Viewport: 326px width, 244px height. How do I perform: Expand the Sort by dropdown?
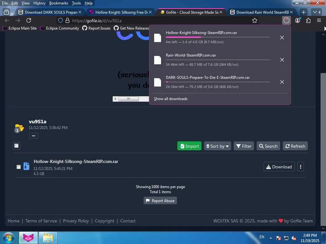(x=217, y=146)
